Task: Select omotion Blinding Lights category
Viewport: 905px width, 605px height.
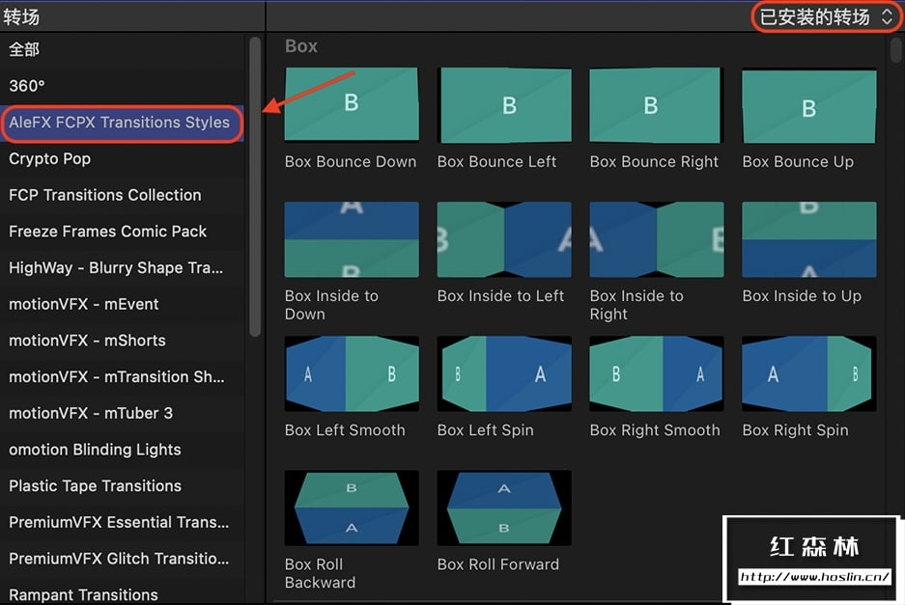Action: [122, 450]
